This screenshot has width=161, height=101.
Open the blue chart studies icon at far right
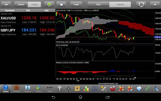click(156, 89)
